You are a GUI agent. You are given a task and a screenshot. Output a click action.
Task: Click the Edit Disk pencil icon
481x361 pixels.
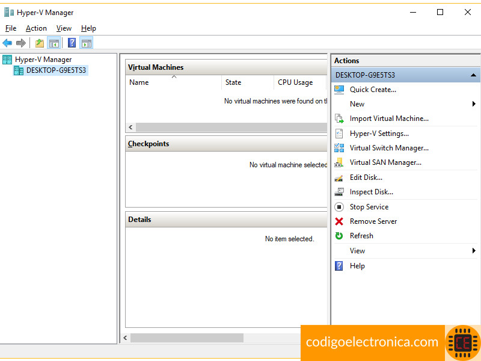tap(339, 177)
